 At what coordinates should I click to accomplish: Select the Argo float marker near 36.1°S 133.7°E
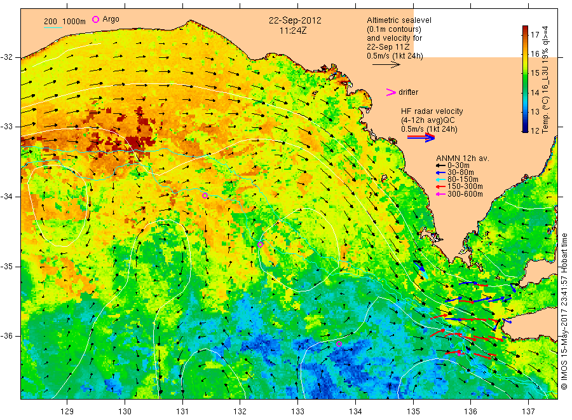pyautogui.click(x=339, y=344)
